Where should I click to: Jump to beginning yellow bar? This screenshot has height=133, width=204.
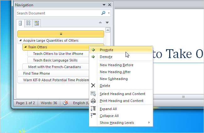pos(61,34)
